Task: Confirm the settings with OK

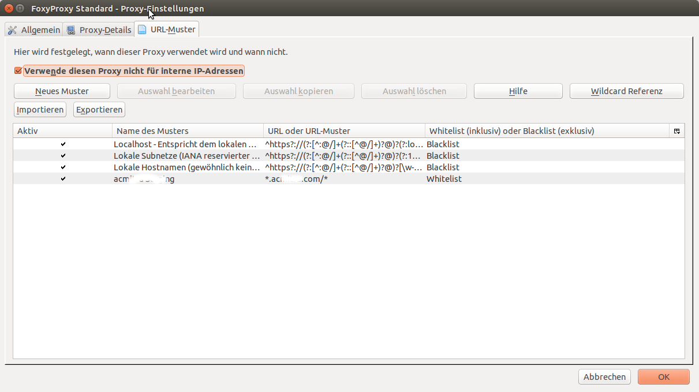Action: coord(664,377)
